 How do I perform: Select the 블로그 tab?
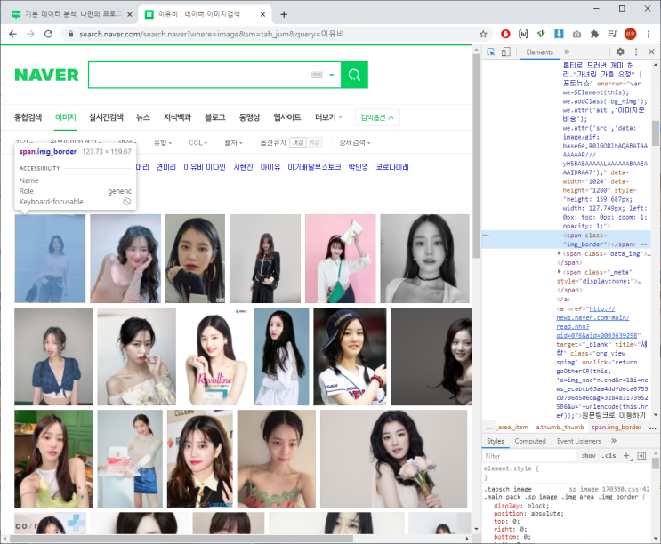click(x=215, y=117)
